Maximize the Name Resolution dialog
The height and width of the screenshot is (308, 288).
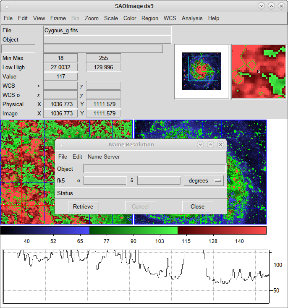click(x=211, y=145)
